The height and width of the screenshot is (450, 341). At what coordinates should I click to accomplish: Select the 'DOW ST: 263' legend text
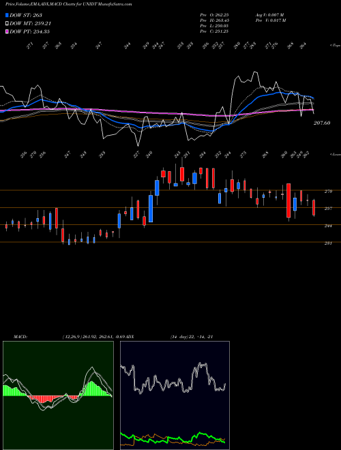(26, 15)
